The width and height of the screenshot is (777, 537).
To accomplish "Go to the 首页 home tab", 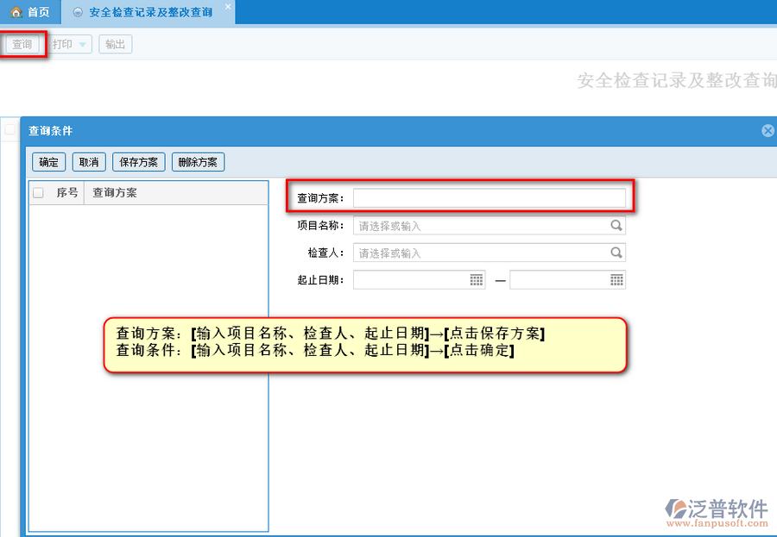I will 29,12.
